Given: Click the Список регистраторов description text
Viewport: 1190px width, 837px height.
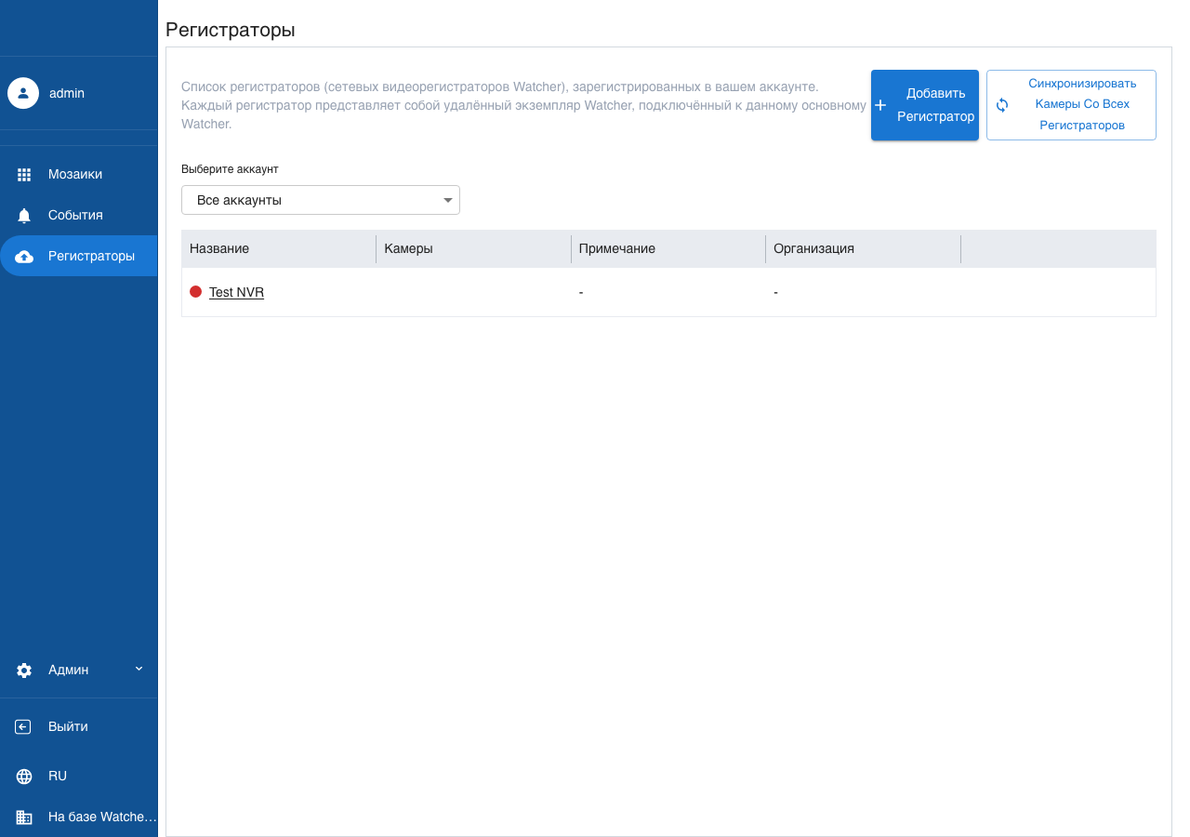Looking at the screenshot, I should click(x=523, y=105).
